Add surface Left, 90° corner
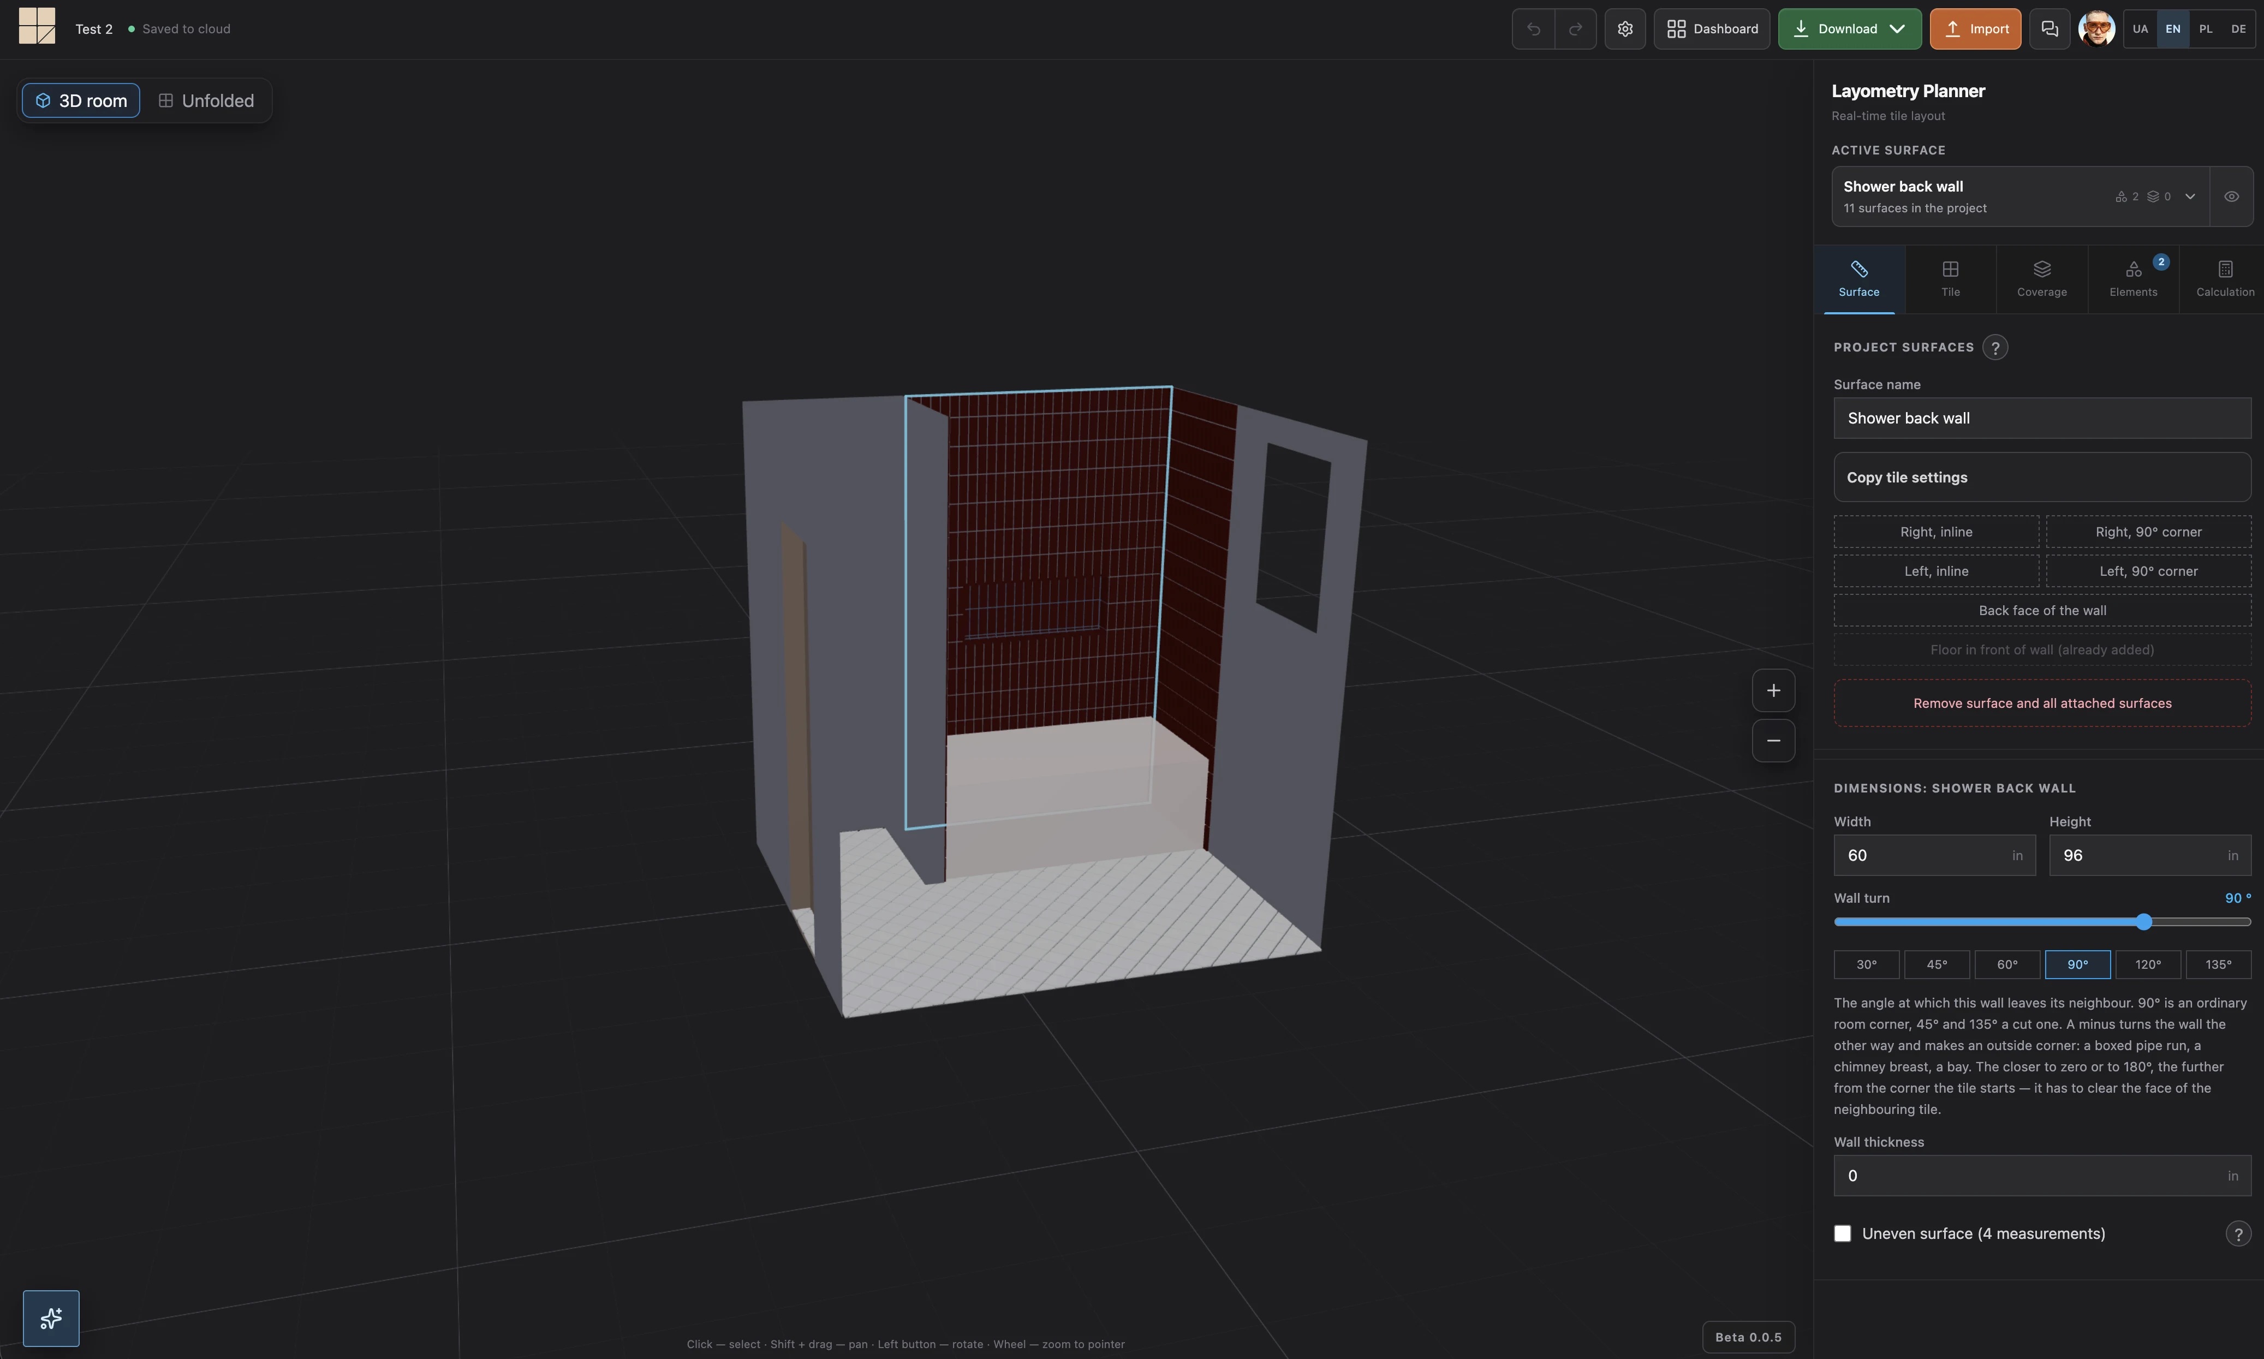Viewport: 2264px width, 1359px height. pos(2149,571)
